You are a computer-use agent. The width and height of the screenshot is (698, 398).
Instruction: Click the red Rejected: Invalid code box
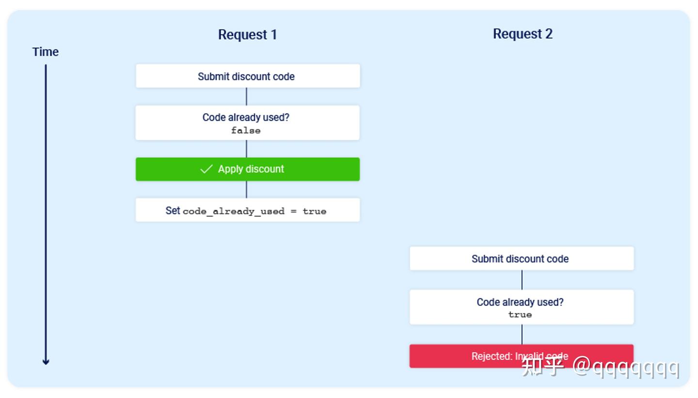(x=522, y=356)
